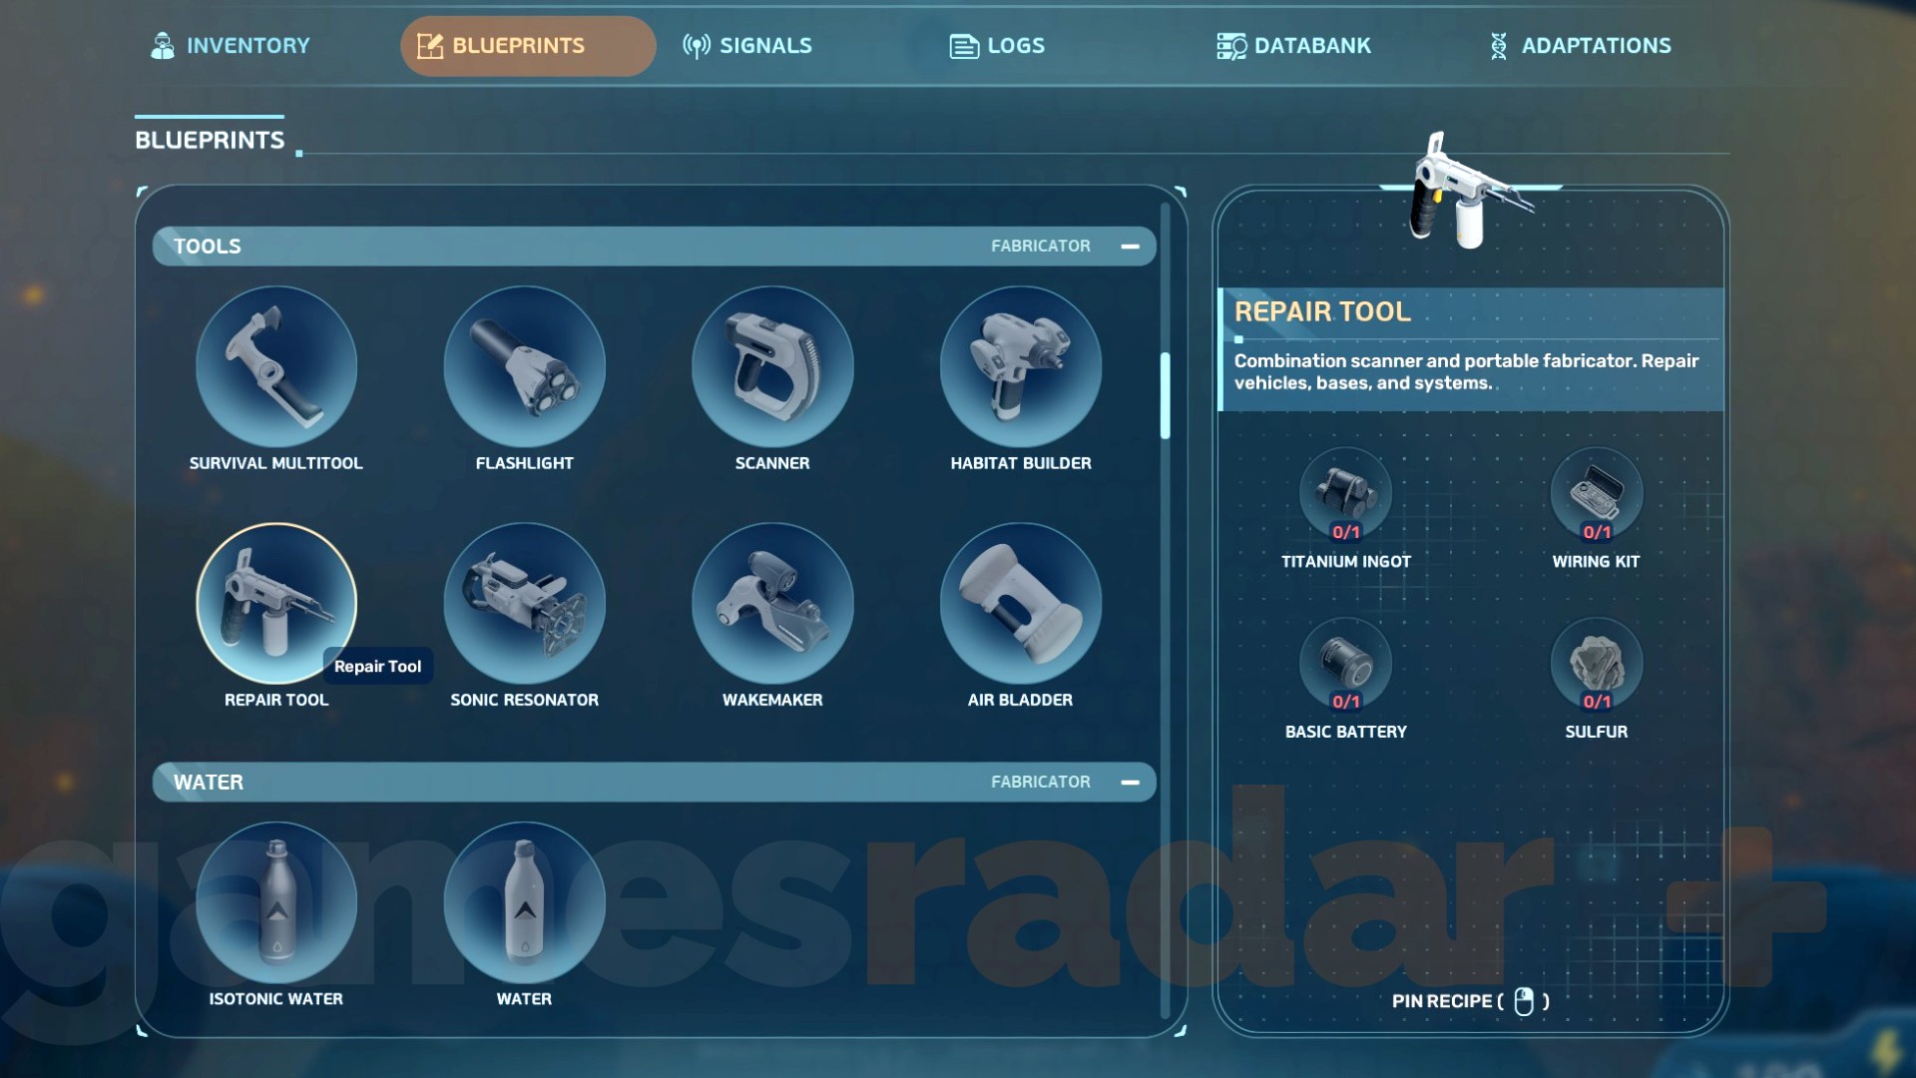Image resolution: width=1916 pixels, height=1078 pixels.
Task: Select the Scanner blueprint icon
Action: [772, 366]
